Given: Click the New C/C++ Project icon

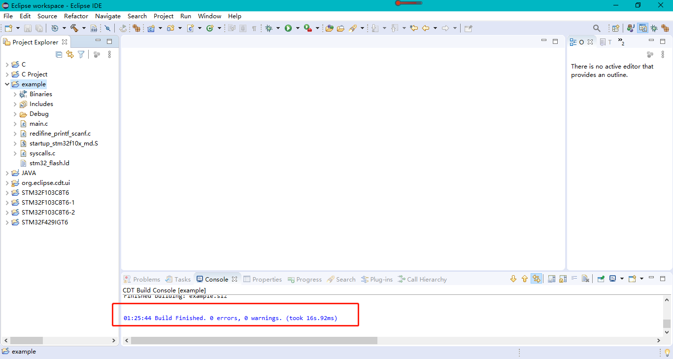Looking at the screenshot, I should (x=151, y=28).
